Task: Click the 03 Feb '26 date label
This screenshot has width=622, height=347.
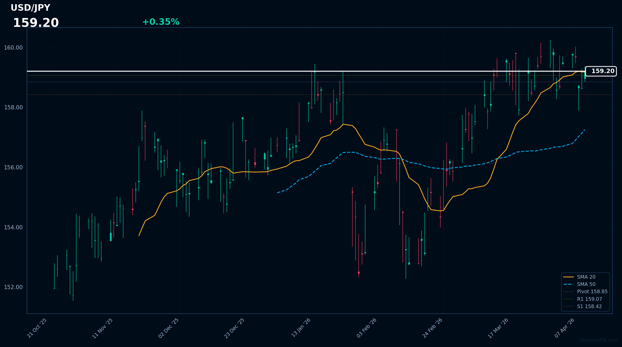Action: click(x=367, y=328)
